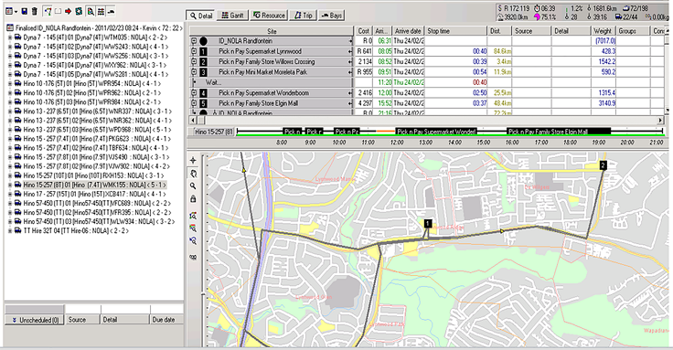Click Elgin Mall bar in timeline
This screenshot has height=350, width=673.
559,132
